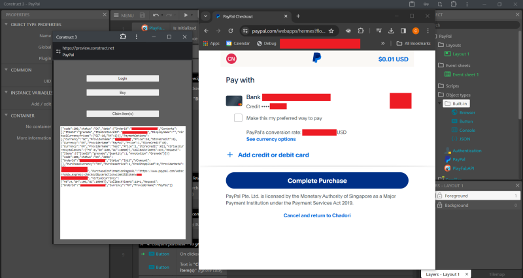This screenshot has height=278, width=523.
Task: Check Make this my preferred way to pay
Action: pos(238,118)
